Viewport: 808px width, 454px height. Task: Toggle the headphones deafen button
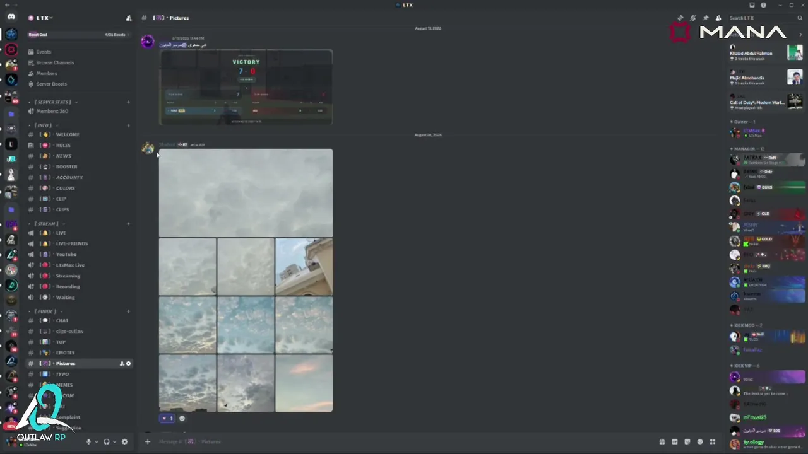(106, 442)
